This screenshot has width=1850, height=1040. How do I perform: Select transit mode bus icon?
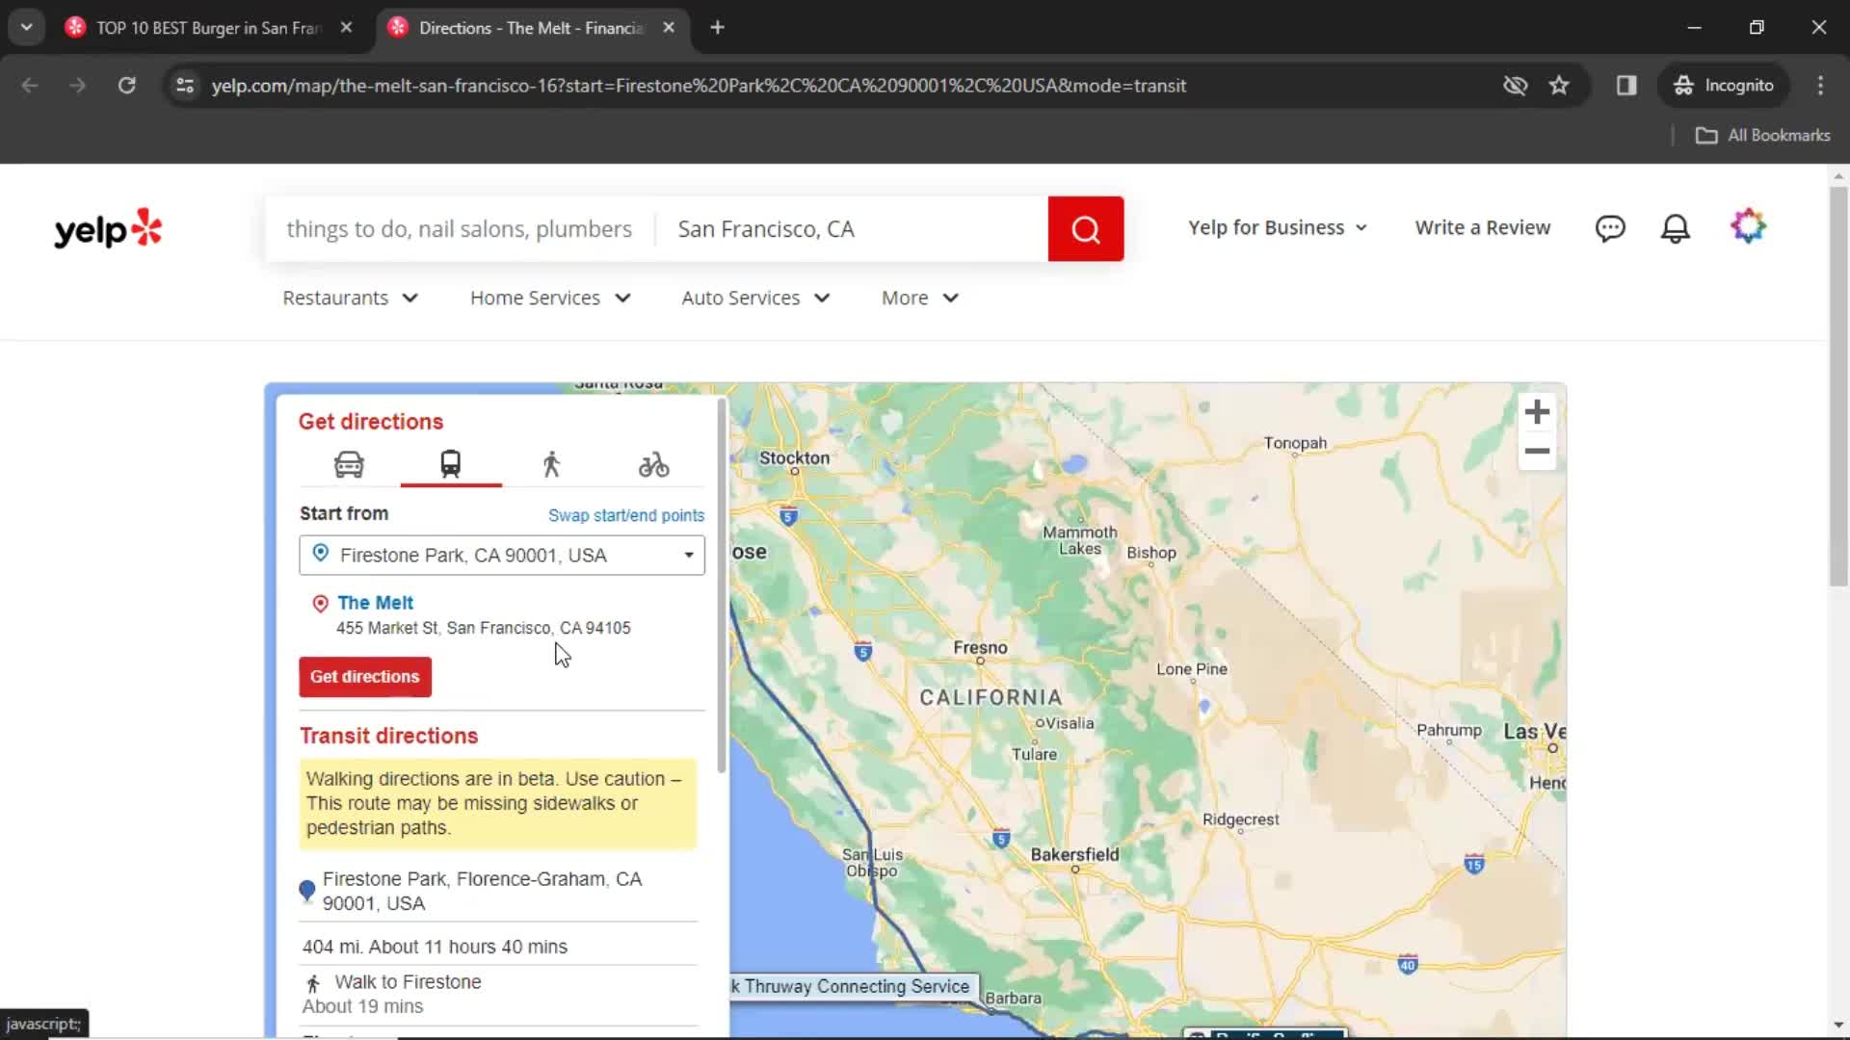[450, 465]
